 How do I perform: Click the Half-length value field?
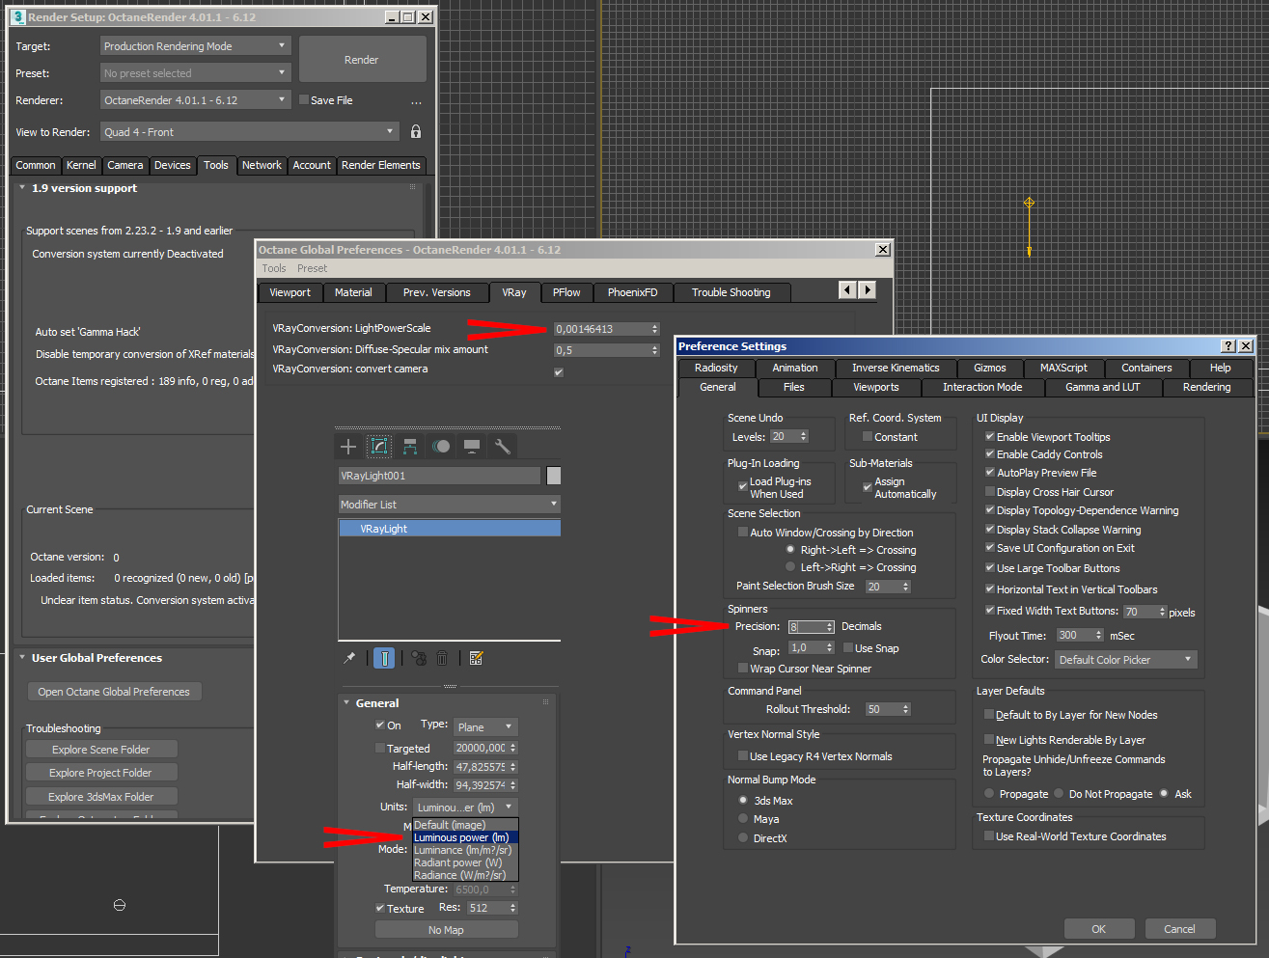pyautogui.click(x=481, y=767)
